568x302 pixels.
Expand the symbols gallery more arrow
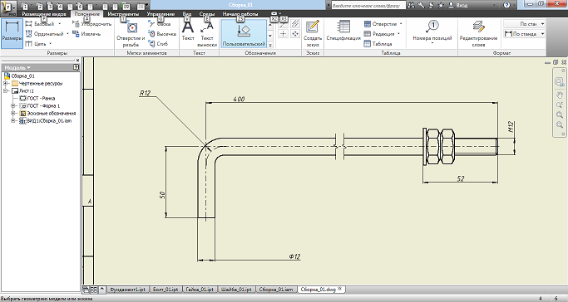point(270,45)
